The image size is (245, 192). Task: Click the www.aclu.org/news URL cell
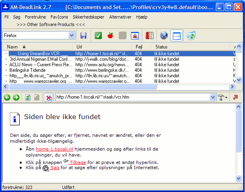[102, 65]
